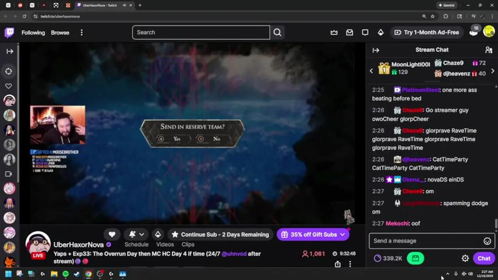
Task: Open notification bell dropdown
Action: tap(136, 234)
